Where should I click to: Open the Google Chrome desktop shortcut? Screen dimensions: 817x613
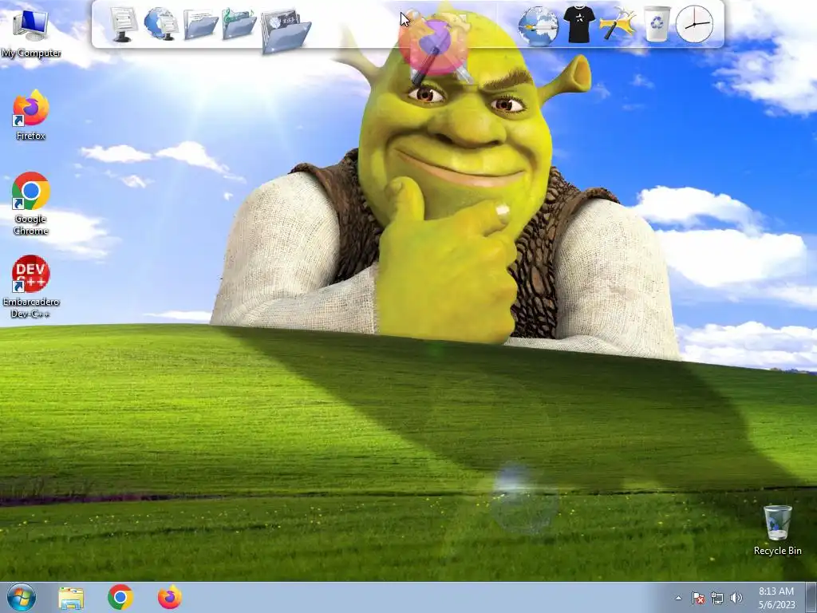coord(31,204)
